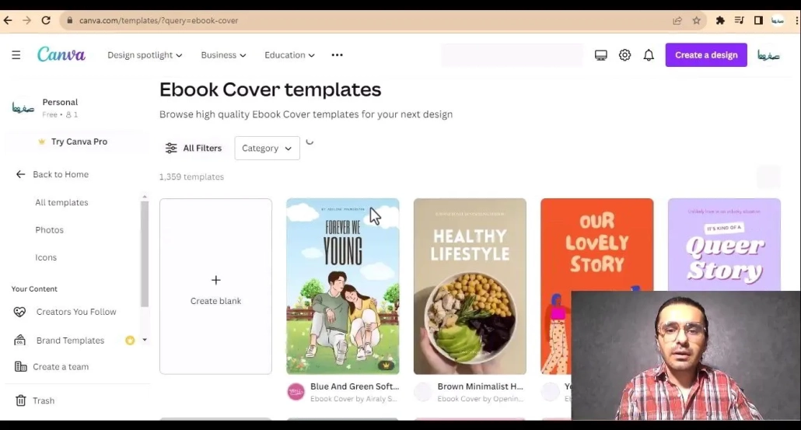
Task: Open the notifications bell
Action: [649, 55]
